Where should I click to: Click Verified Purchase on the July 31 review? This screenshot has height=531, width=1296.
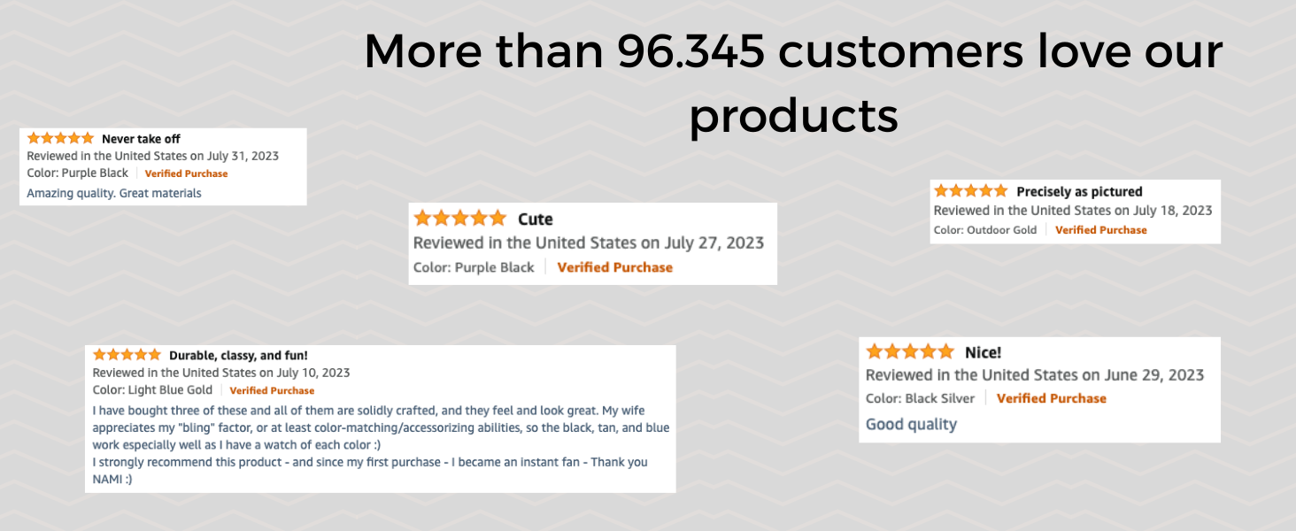point(186,173)
